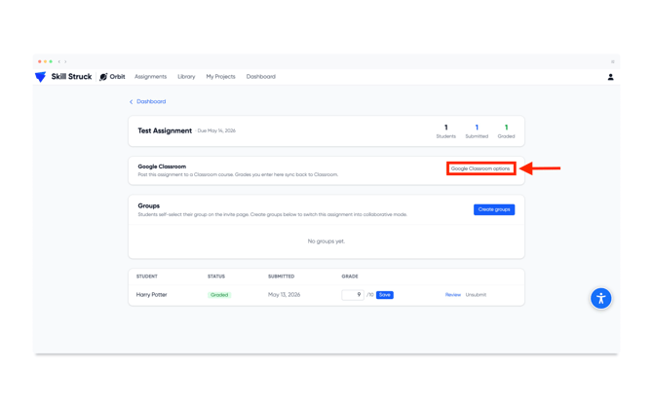Click the SUBMITTED column header
This screenshot has height=407, width=653.
point(281,277)
